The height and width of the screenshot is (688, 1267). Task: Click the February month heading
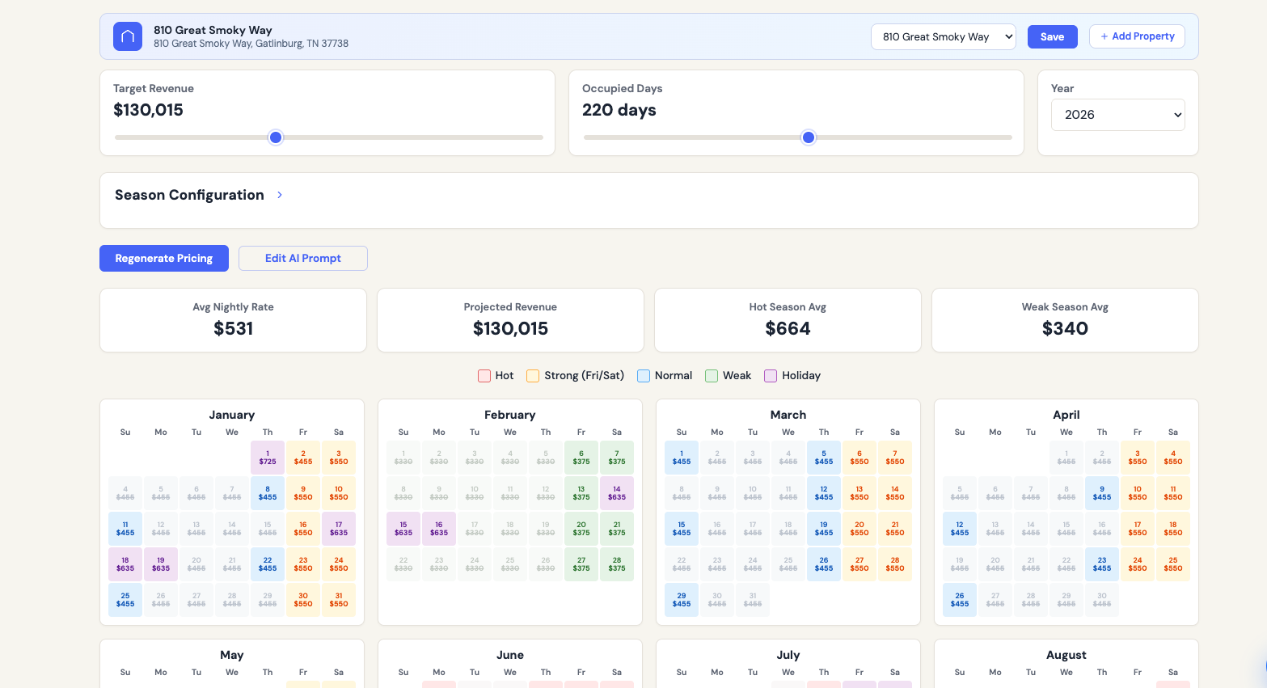click(510, 415)
